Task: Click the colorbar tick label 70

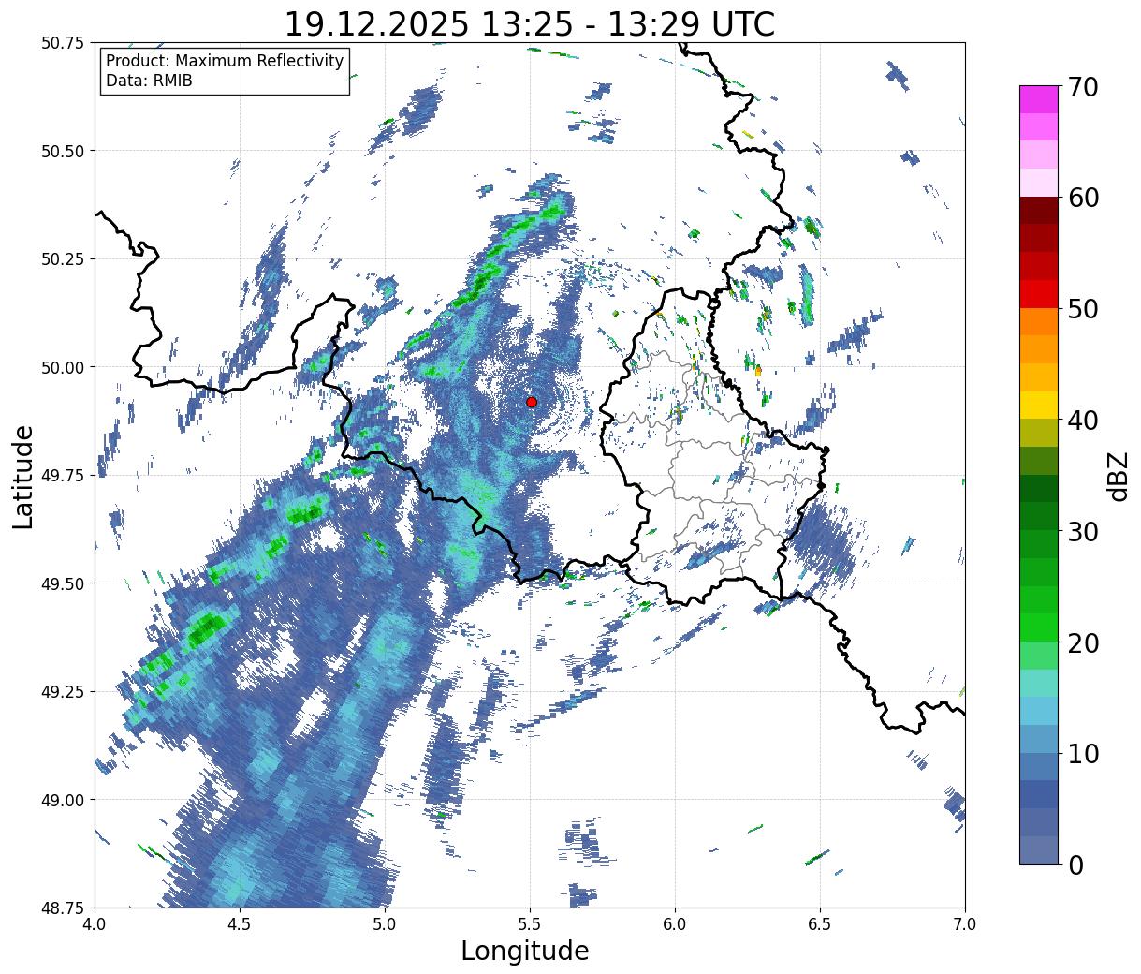Action: [x=1082, y=87]
